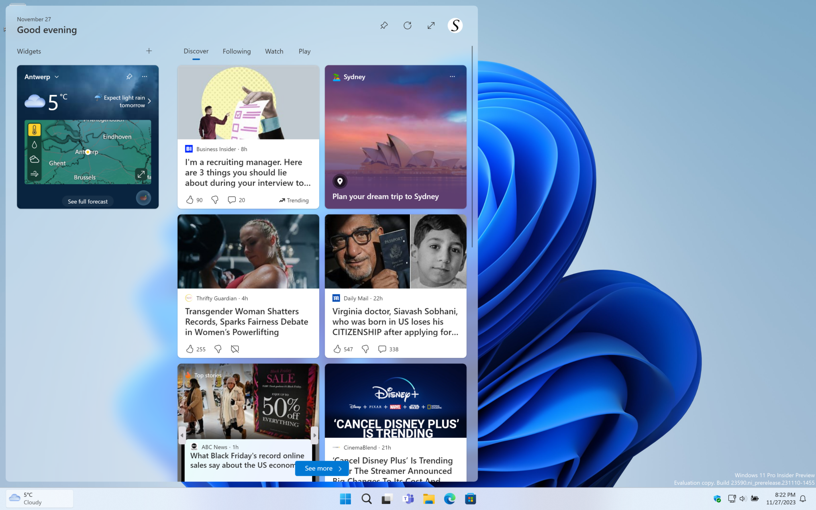Like the Business Insider recruiting article
This screenshot has height=510, width=816.
pos(190,200)
